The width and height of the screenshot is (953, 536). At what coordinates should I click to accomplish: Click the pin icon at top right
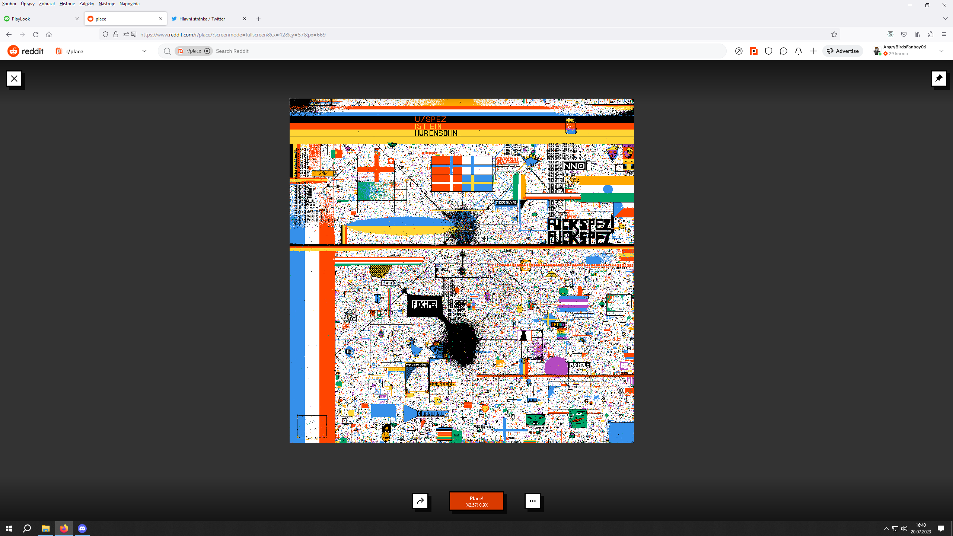coord(938,78)
